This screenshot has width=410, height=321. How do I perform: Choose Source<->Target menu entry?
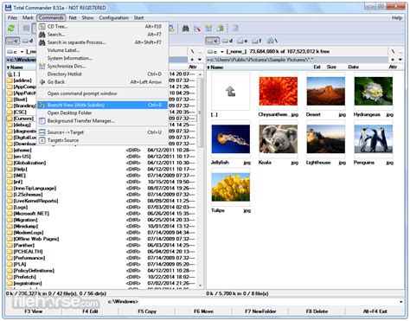(102, 132)
